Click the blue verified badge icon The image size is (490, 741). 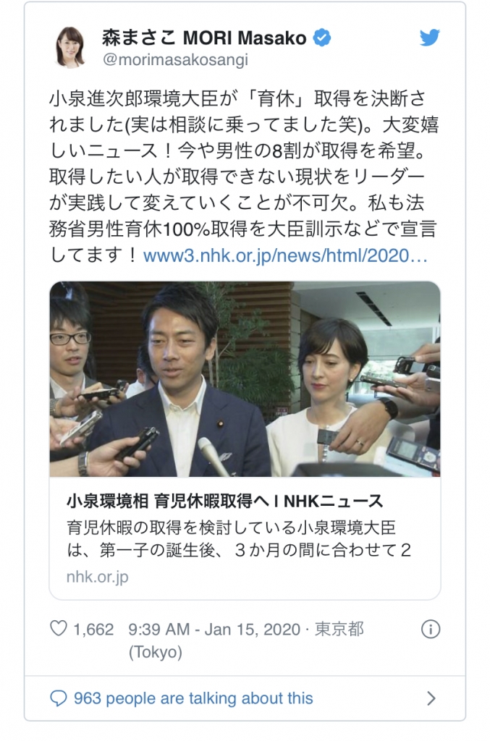point(322,38)
